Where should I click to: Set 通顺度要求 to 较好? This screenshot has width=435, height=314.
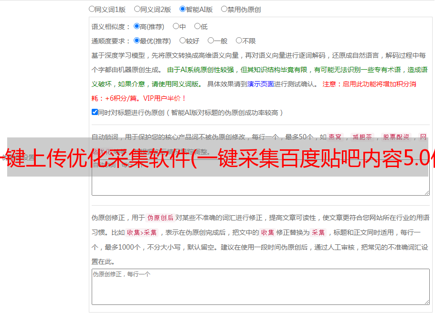[x=182, y=41]
